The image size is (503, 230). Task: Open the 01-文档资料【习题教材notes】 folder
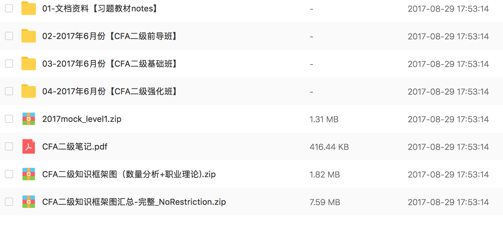point(100,9)
